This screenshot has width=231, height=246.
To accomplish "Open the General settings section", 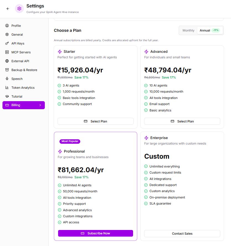I will (17, 35).
